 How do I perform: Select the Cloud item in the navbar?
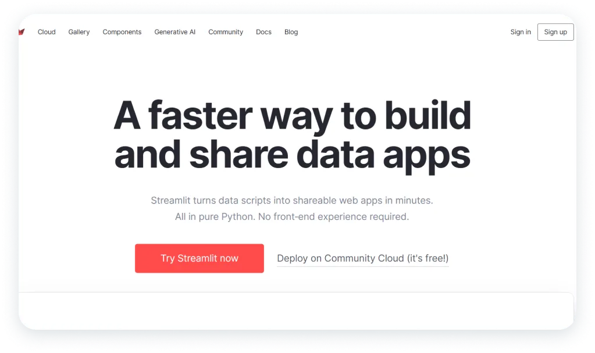coord(46,32)
